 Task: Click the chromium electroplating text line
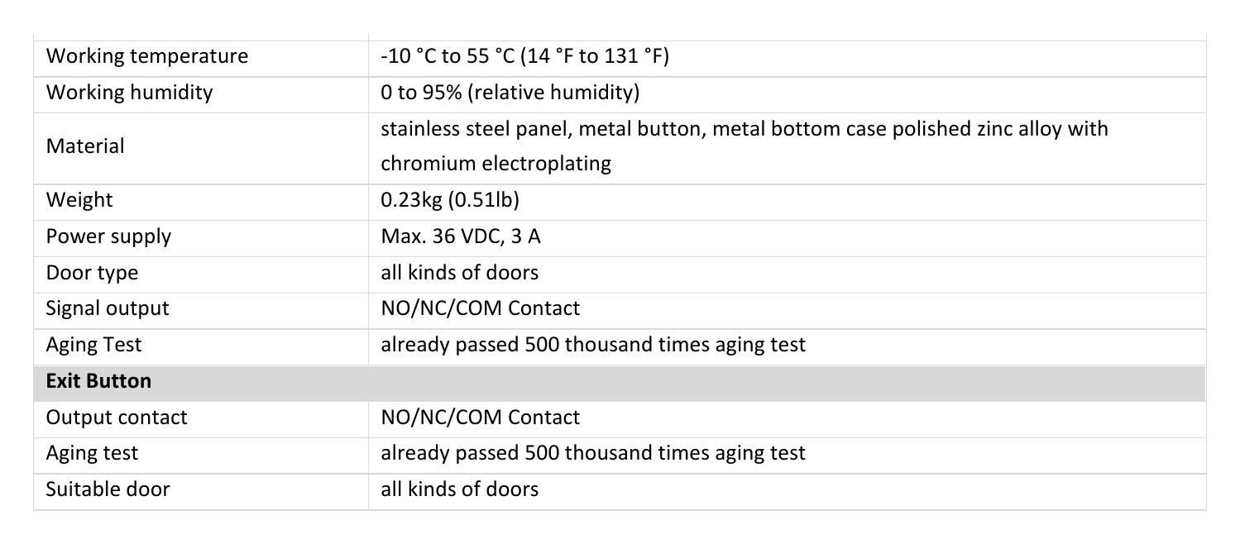[x=496, y=164]
